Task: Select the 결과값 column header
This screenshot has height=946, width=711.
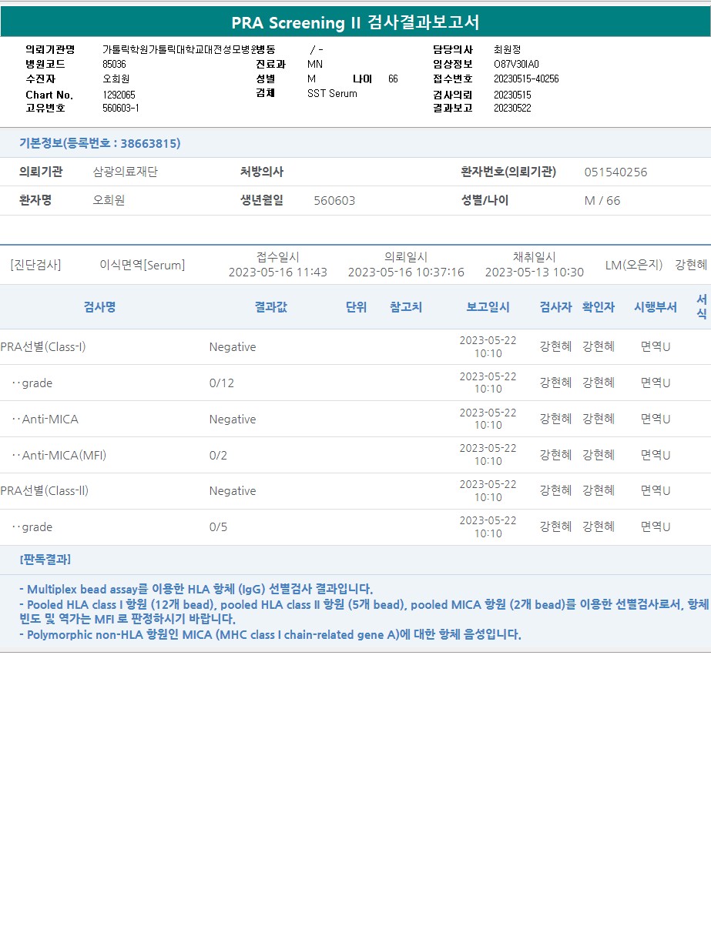Action: pos(271,307)
